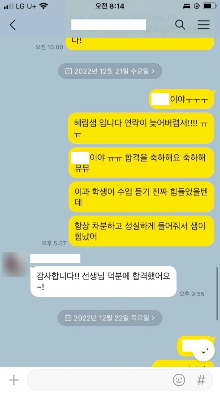Open the emoticon smiley picker
The image size is (220, 393).
click(x=179, y=380)
